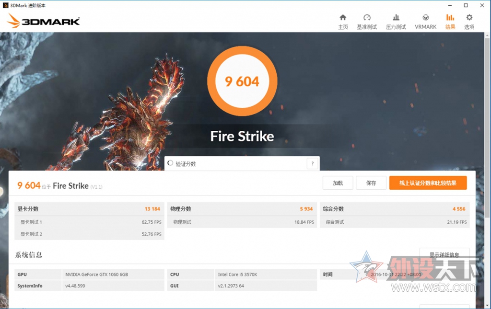The width and height of the screenshot is (491, 309).
Task: Click the 系统信息 section heading
Action: (28, 255)
